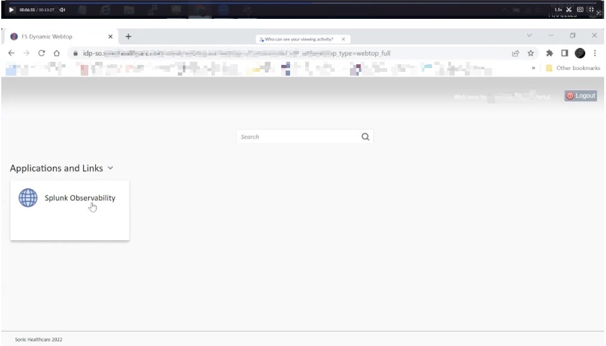Open a new browser tab

128,37
